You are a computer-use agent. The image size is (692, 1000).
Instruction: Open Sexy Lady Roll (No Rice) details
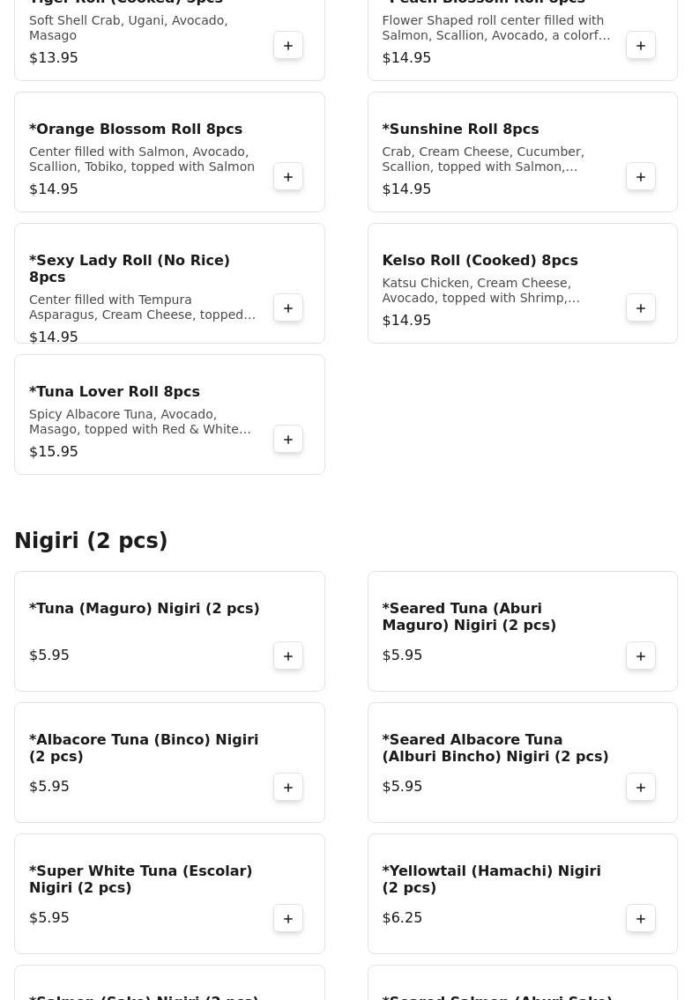(x=130, y=269)
